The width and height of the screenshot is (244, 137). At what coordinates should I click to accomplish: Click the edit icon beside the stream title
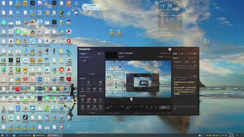click(135, 53)
